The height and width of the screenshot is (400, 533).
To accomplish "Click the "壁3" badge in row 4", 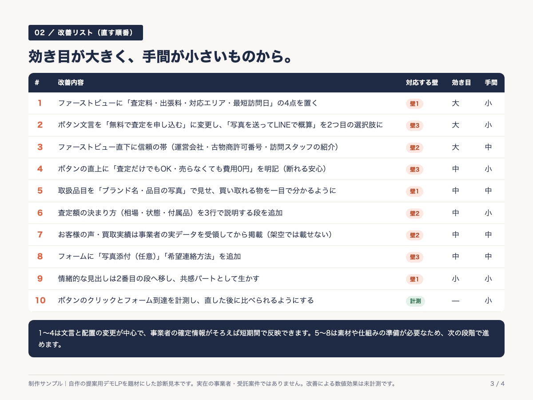I will point(414,169).
